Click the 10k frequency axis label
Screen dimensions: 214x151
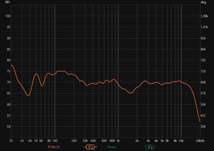coord(181,141)
